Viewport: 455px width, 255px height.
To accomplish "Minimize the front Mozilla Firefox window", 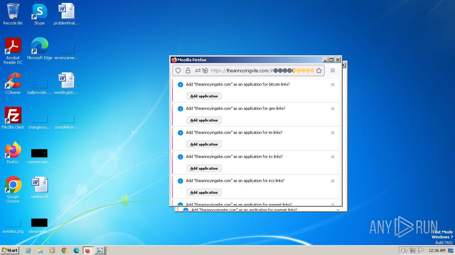I will coord(325,60).
